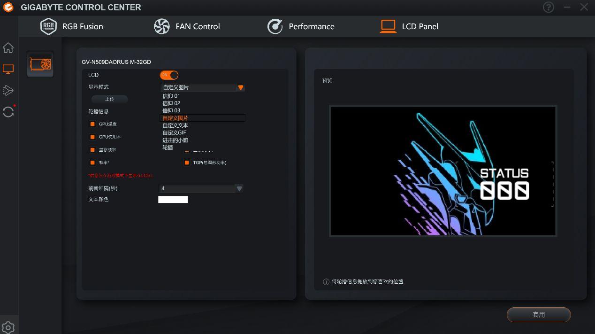595x334 pixels.
Task: Click the double-arrow icon in the left sidebar
Action: pyautogui.click(x=8, y=90)
